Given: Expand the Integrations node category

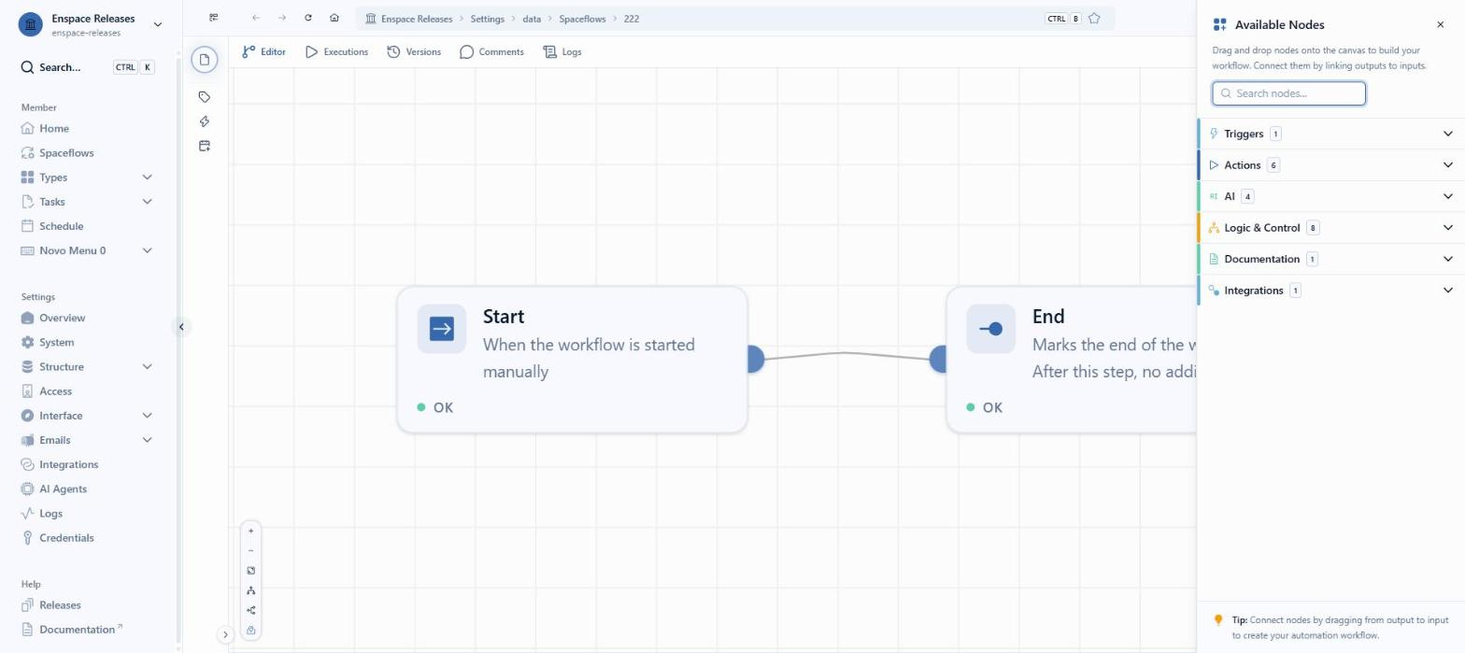Looking at the screenshot, I should tap(1330, 291).
